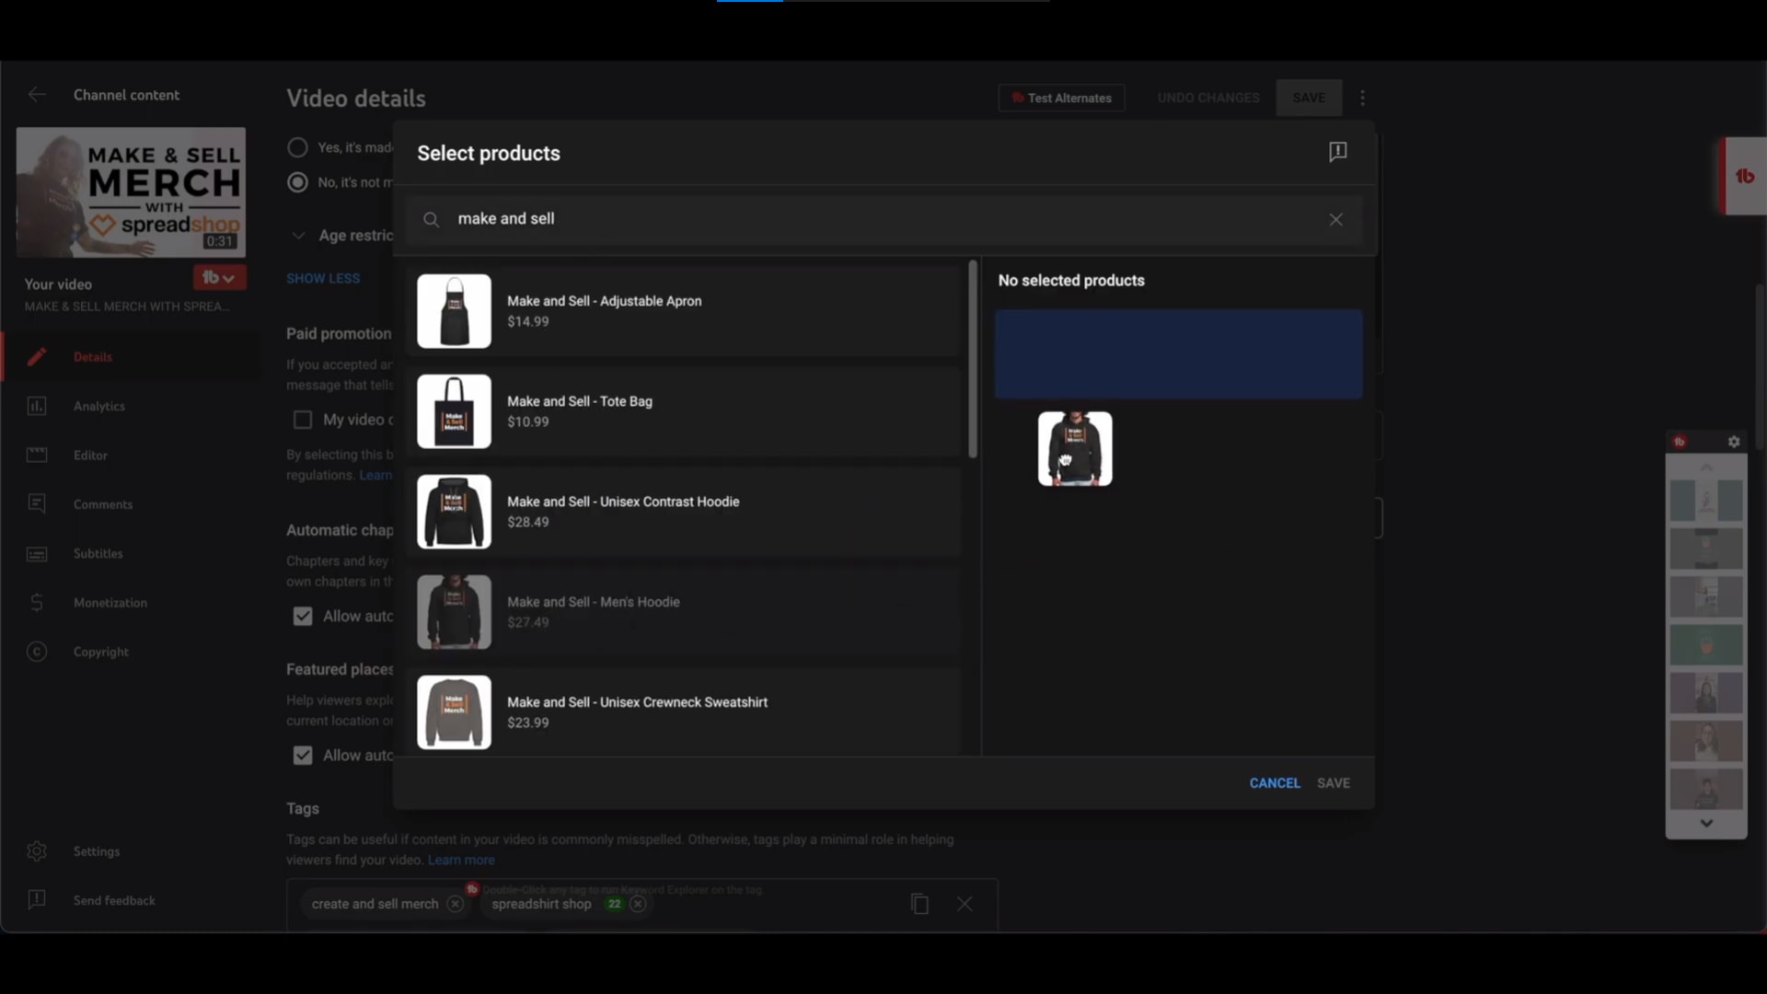This screenshot has width=1767, height=994.
Task: Open Analytics in the left sidebar
Action: [98, 406]
